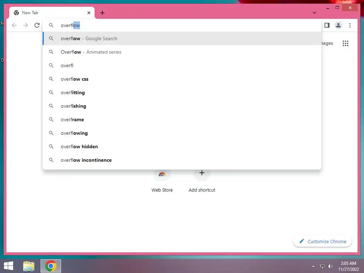Close the New Tab tab
The width and height of the screenshot is (364, 273).
tap(89, 13)
